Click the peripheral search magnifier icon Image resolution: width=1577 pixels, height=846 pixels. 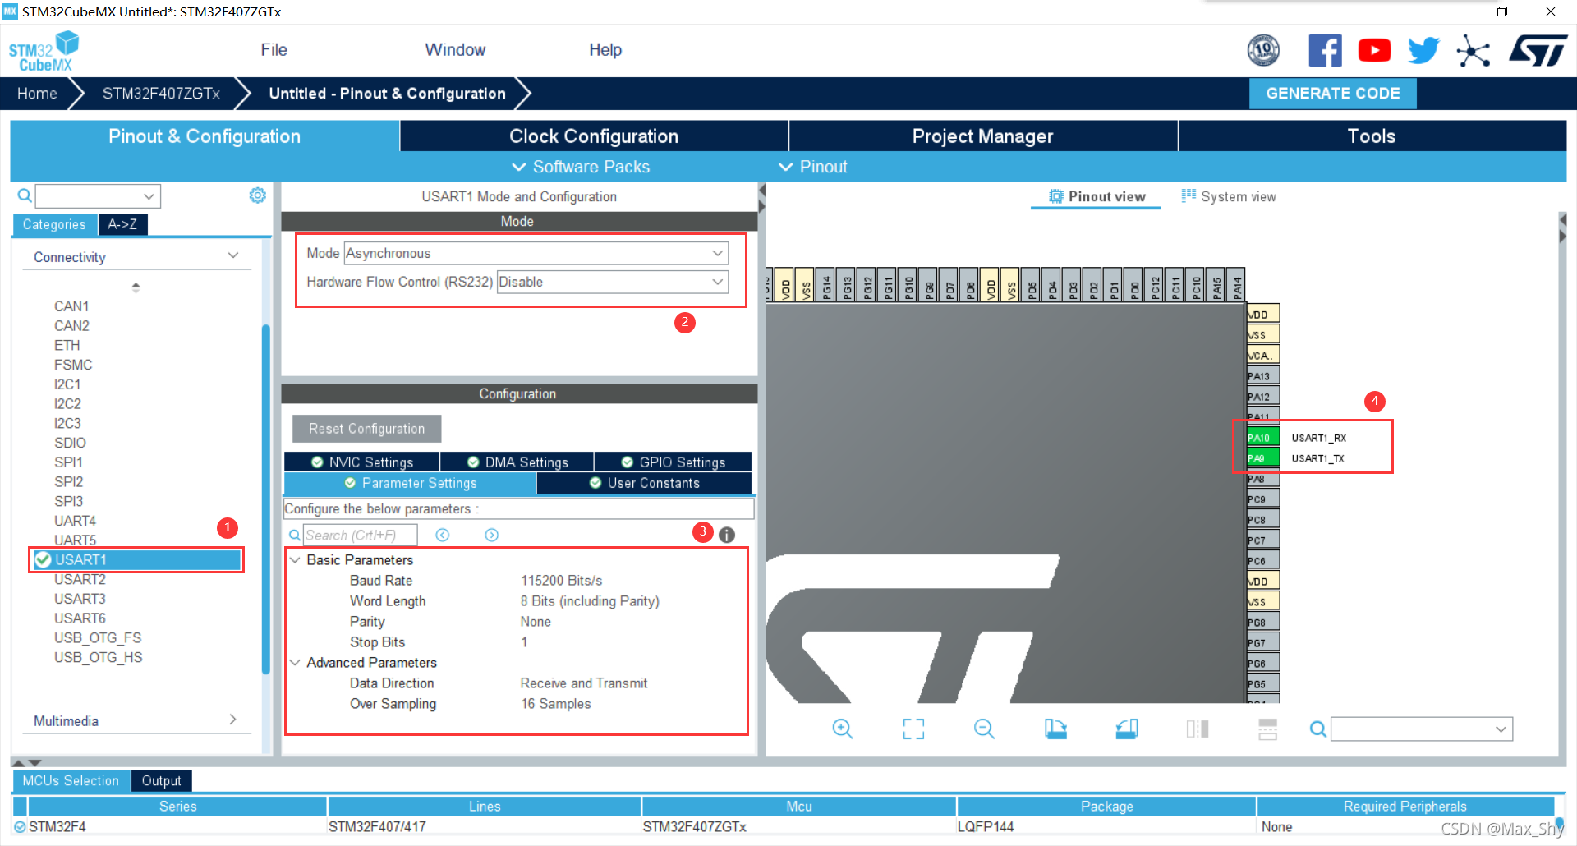click(25, 195)
